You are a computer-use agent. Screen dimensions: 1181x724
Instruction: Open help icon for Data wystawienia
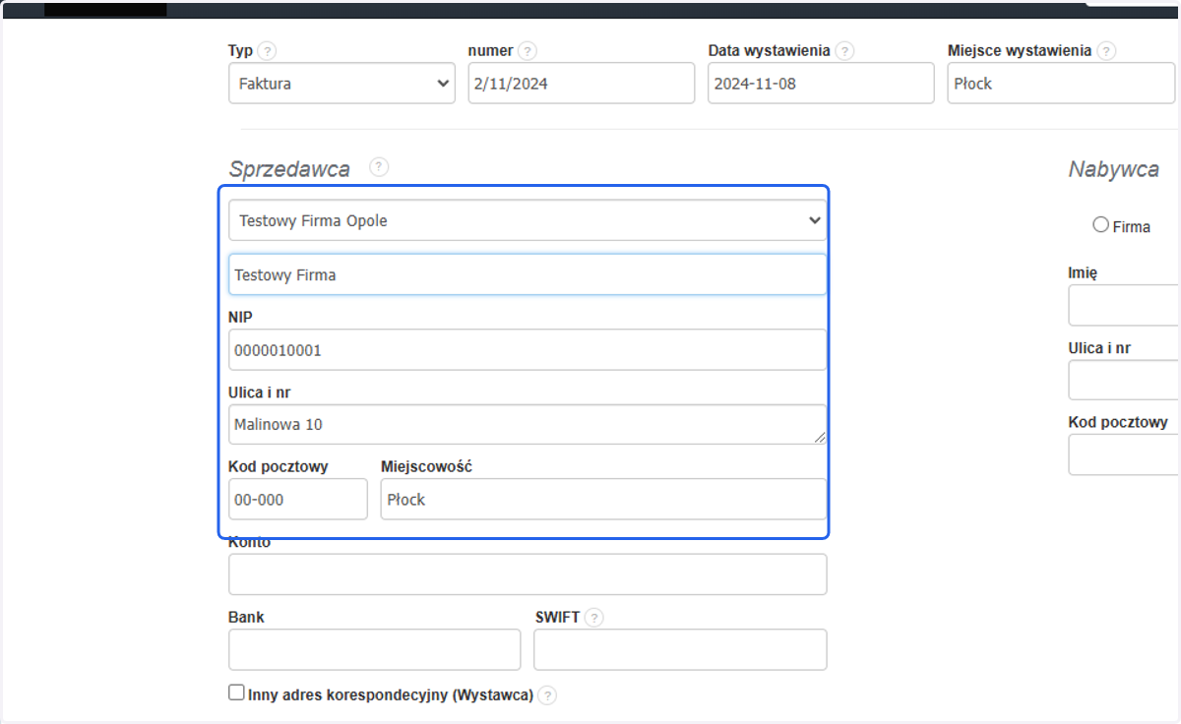coord(844,51)
